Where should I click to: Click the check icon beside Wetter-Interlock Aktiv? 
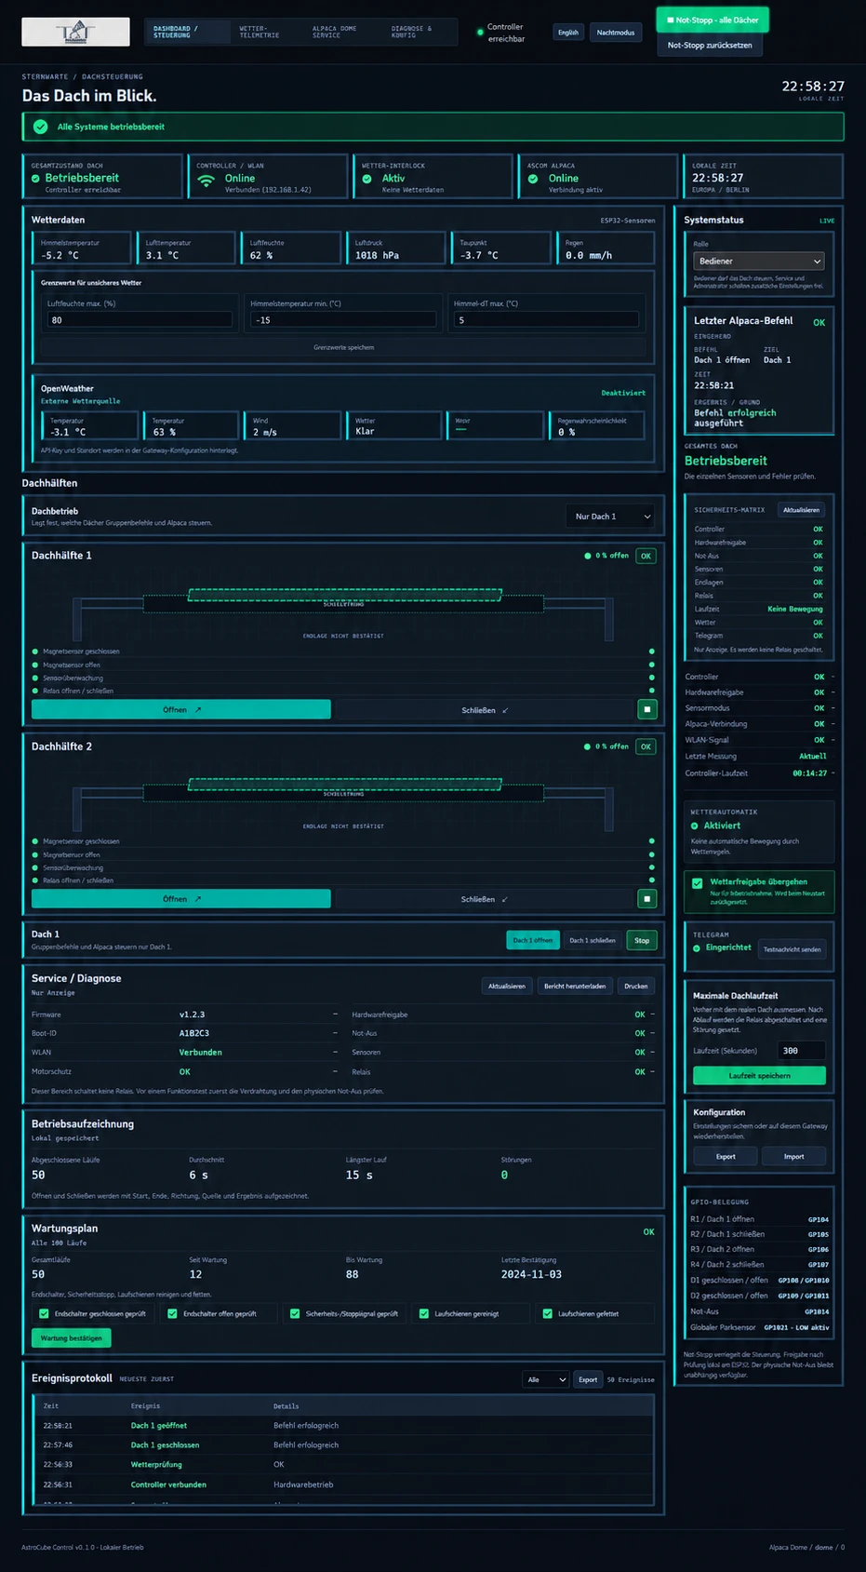coord(367,179)
